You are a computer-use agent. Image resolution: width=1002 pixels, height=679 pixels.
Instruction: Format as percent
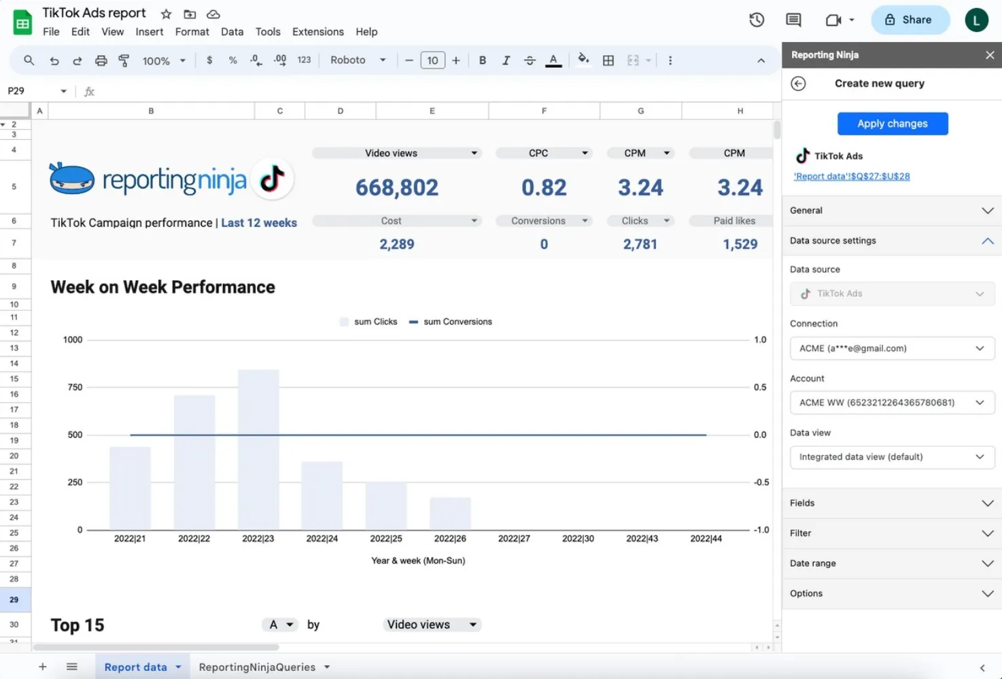tap(232, 60)
